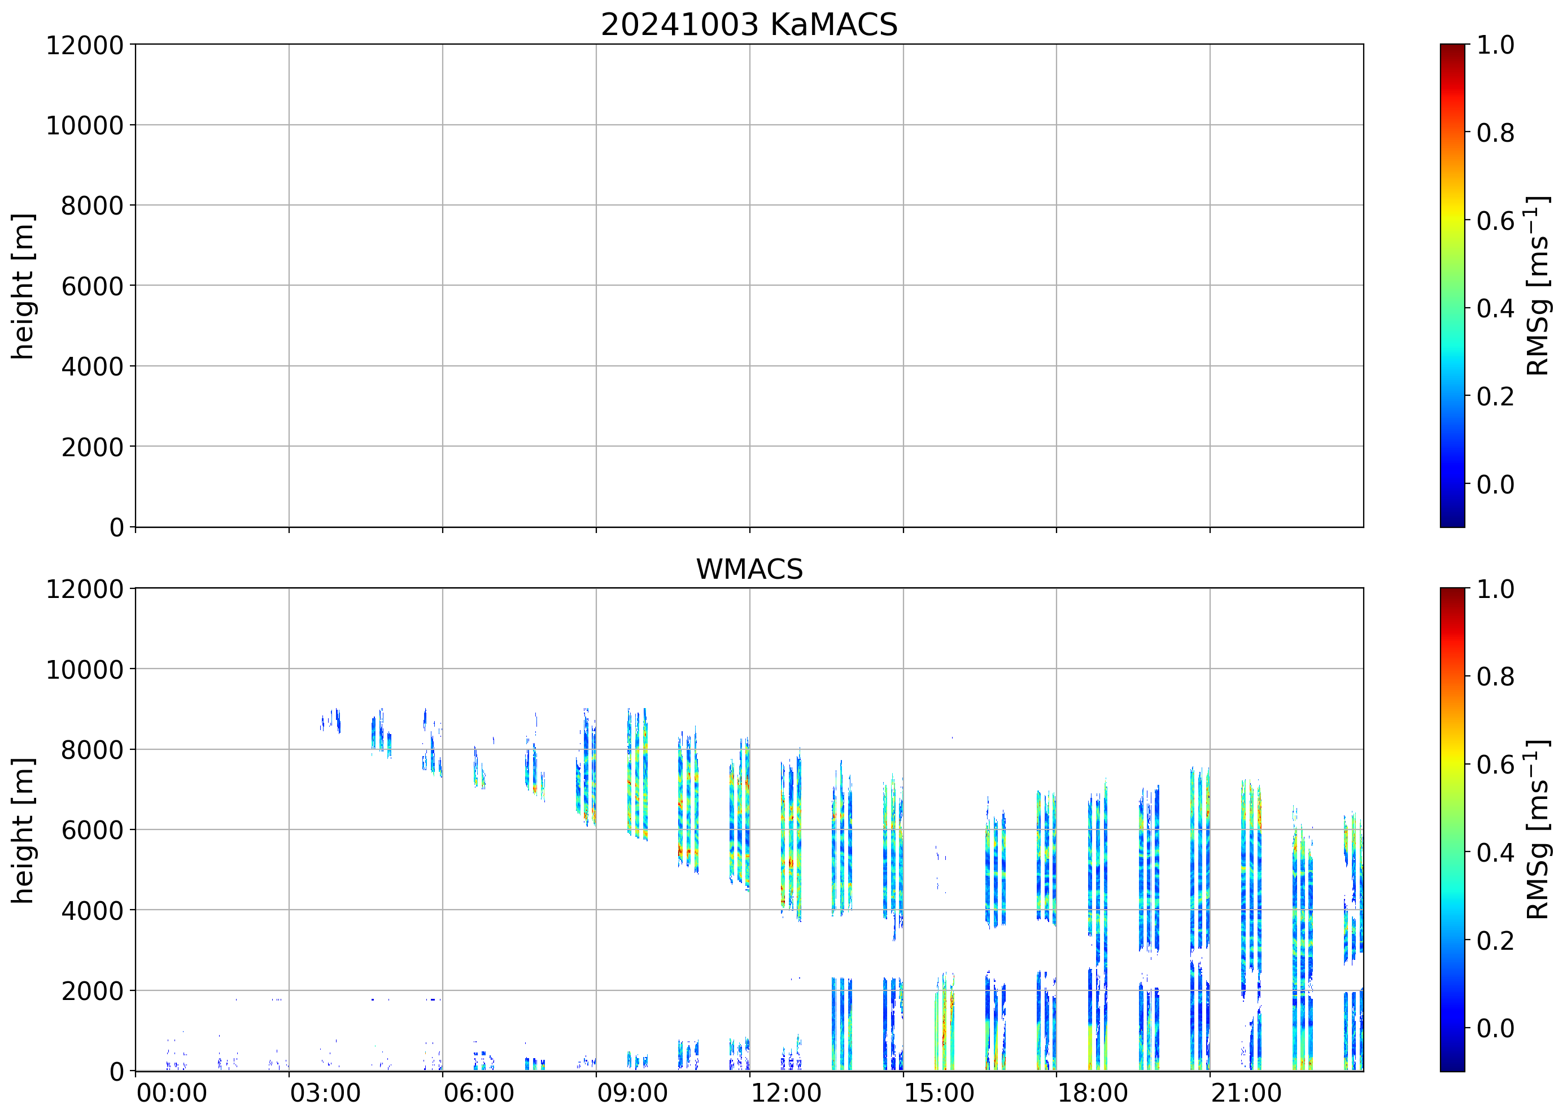
Task: Click the 0.2 label on bottom colorbar
Action: pos(1495,940)
